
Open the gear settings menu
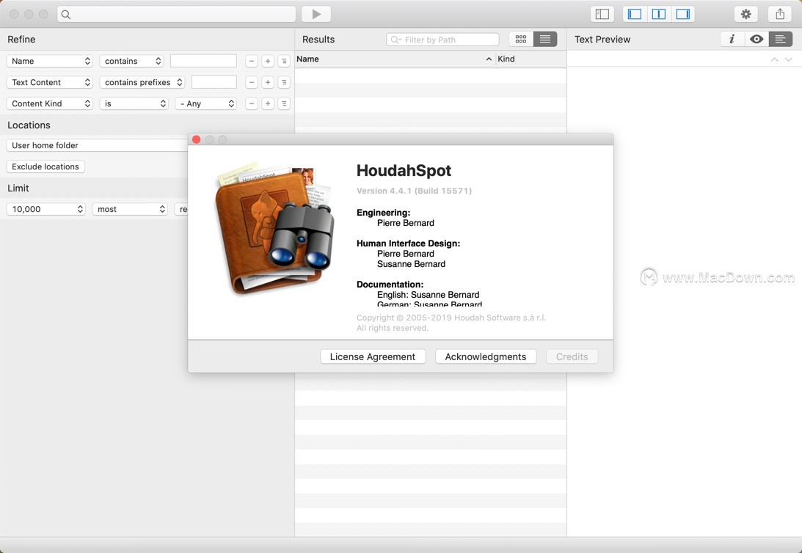746,15
